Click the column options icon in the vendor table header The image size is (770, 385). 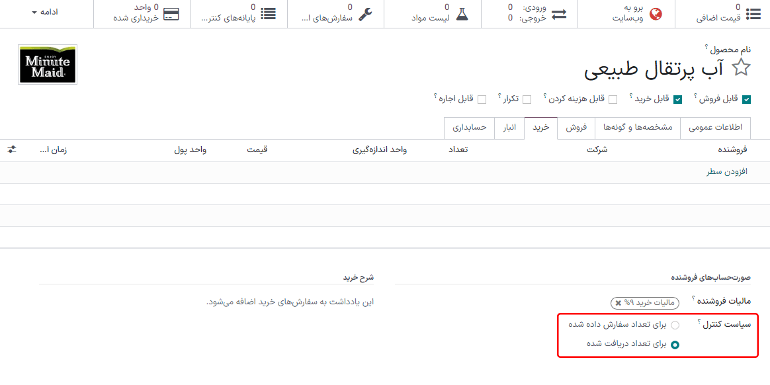pos(11,150)
